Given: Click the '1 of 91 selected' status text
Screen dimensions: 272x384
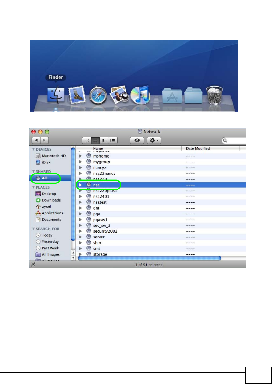Looking at the screenshot, I should (149, 265).
